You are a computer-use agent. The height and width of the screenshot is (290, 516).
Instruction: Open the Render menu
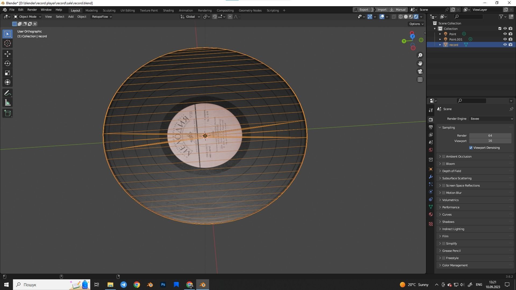[x=32, y=10]
